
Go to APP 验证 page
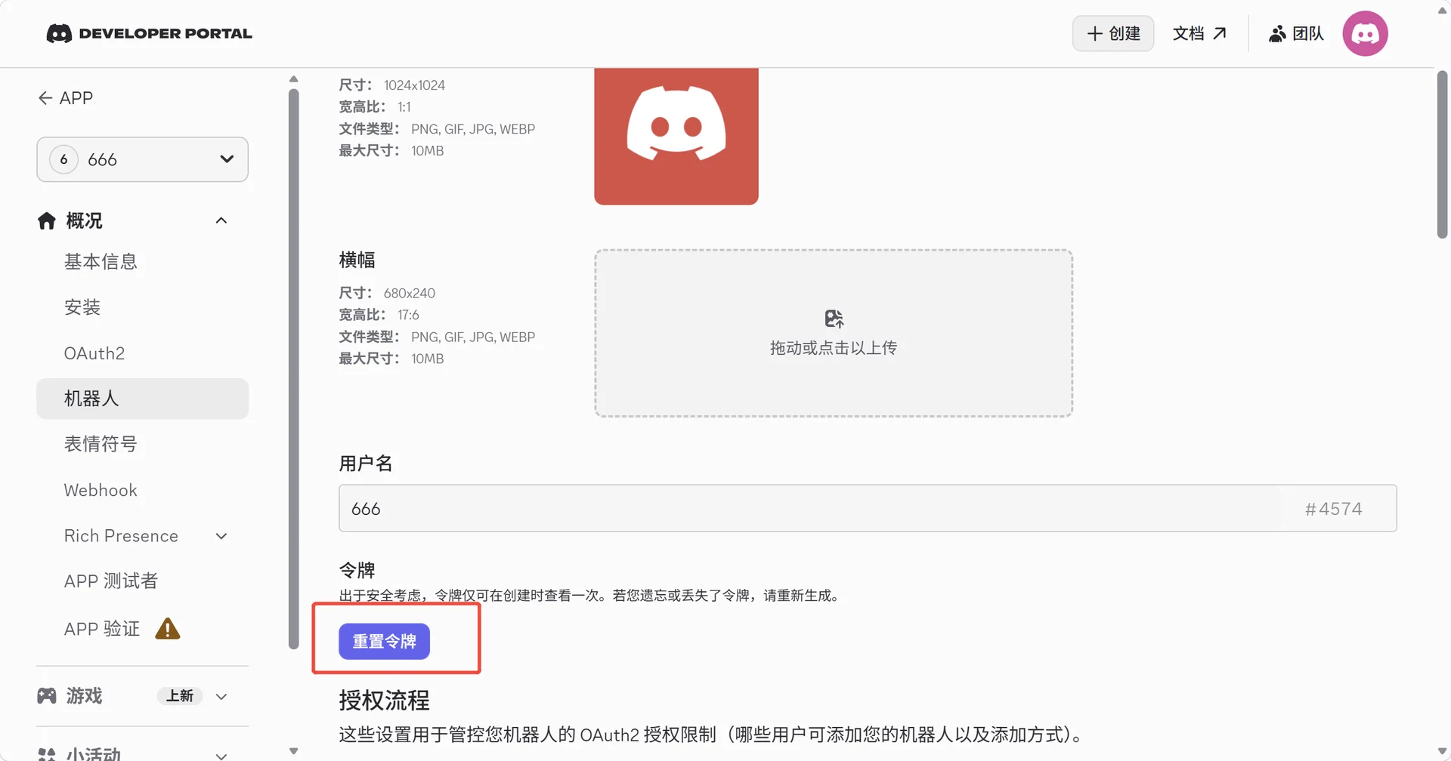click(102, 628)
